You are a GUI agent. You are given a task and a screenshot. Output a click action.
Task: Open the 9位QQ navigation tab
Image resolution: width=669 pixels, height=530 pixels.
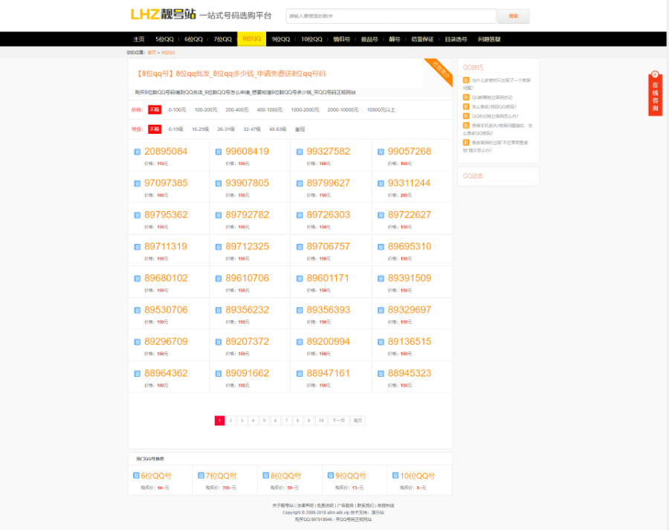pyautogui.click(x=280, y=39)
